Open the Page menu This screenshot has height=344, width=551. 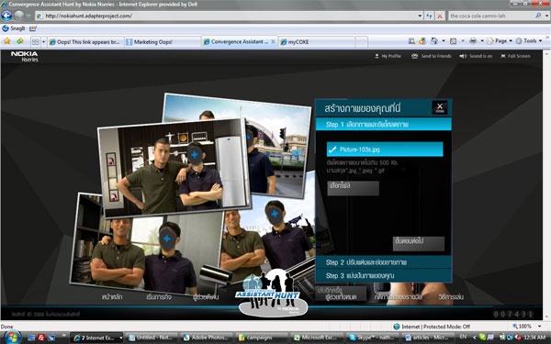tap(500, 41)
